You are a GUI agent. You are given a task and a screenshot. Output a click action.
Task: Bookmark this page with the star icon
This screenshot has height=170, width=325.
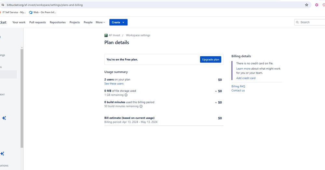point(306,5)
